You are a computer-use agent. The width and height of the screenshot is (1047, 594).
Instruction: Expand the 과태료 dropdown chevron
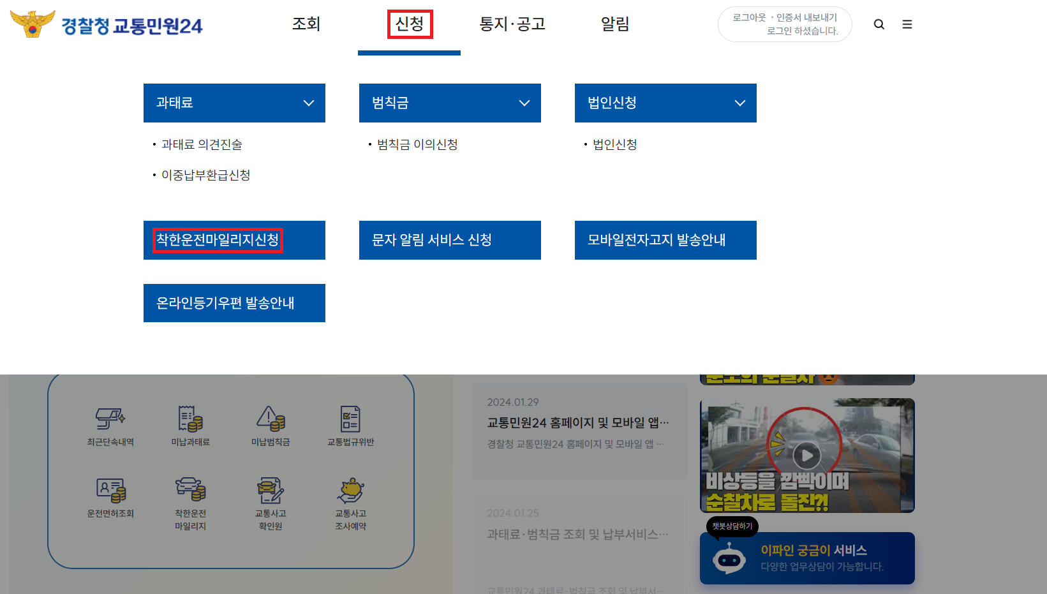pos(309,103)
